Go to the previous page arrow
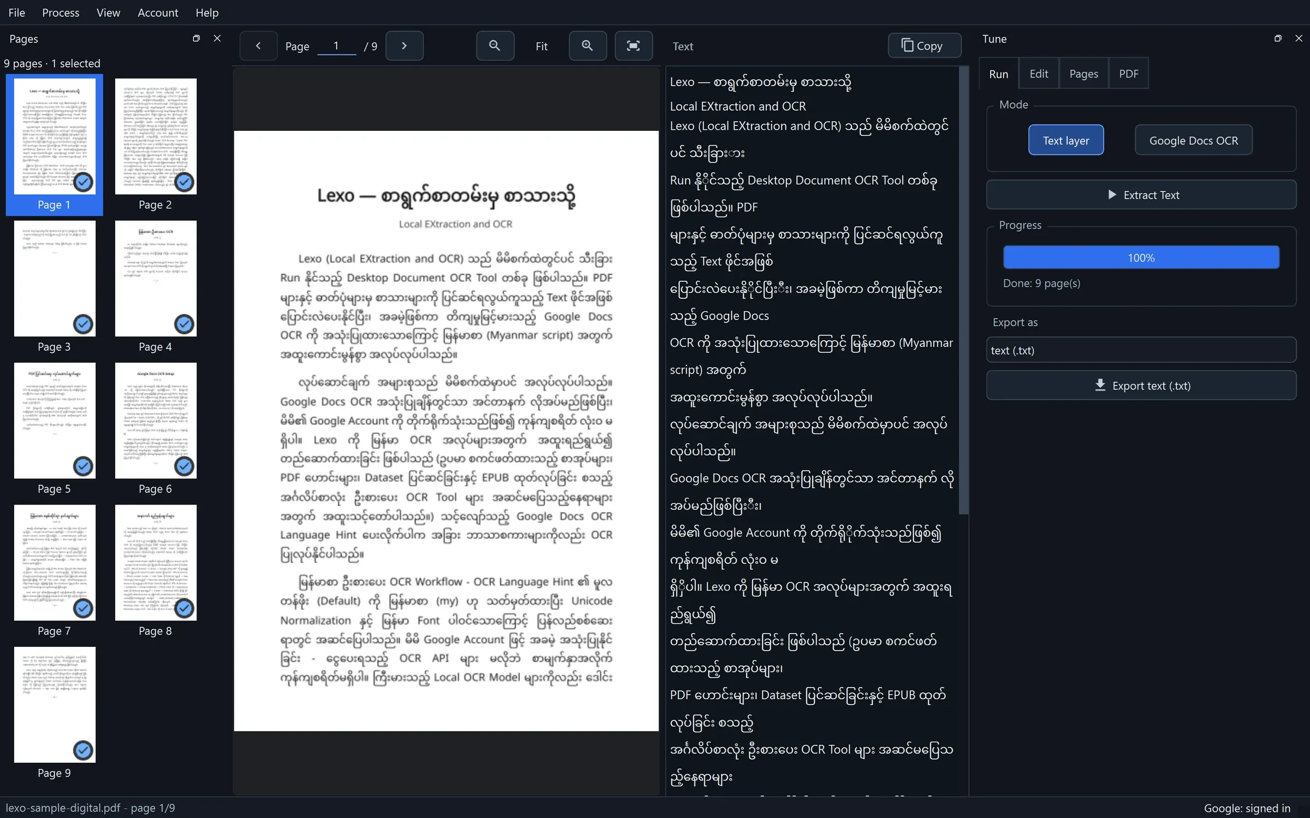The height and width of the screenshot is (818, 1310). click(258, 46)
